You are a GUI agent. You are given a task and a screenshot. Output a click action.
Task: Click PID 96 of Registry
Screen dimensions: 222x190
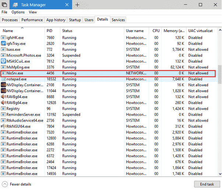coord(49,109)
